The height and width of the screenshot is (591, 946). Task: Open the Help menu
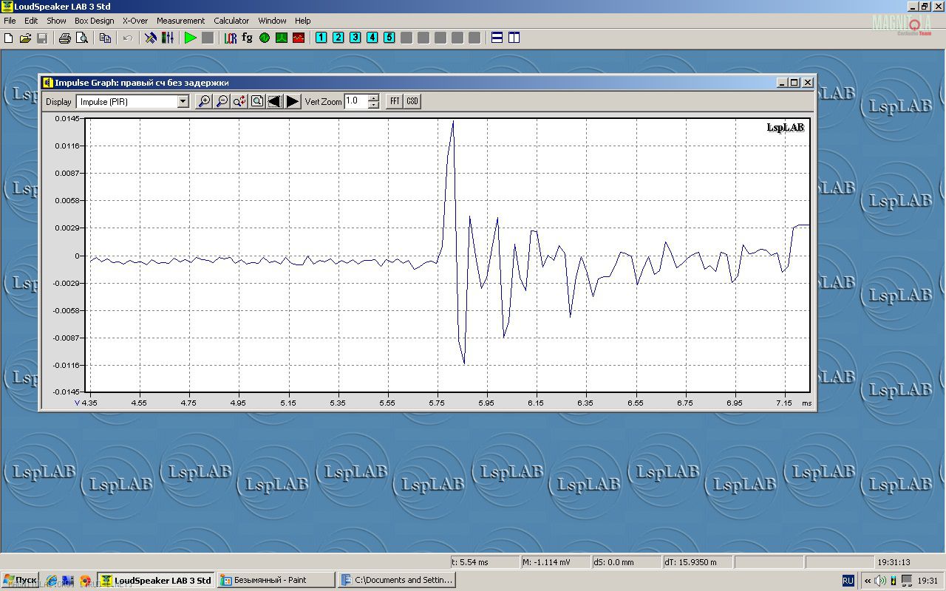pyautogui.click(x=303, y=21)
